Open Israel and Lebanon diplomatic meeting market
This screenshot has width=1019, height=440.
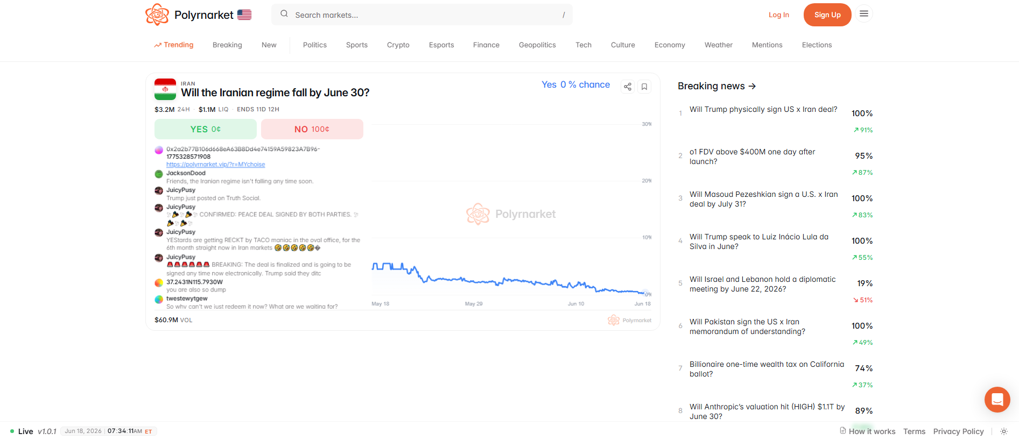tap(763, 284)
